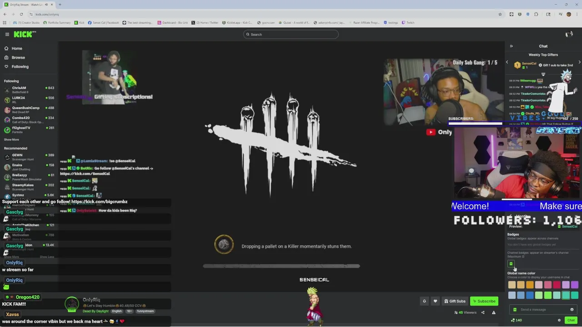The image size is (582, 327).
Task: Reload the page in browser
Action: pos(21,14)
